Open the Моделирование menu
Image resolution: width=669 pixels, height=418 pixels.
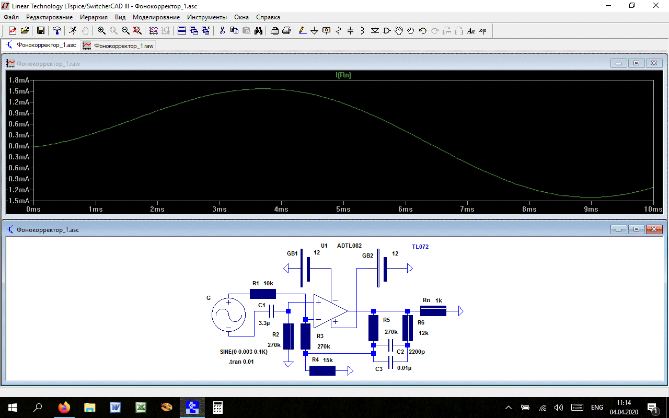click(x=156, y=17)
